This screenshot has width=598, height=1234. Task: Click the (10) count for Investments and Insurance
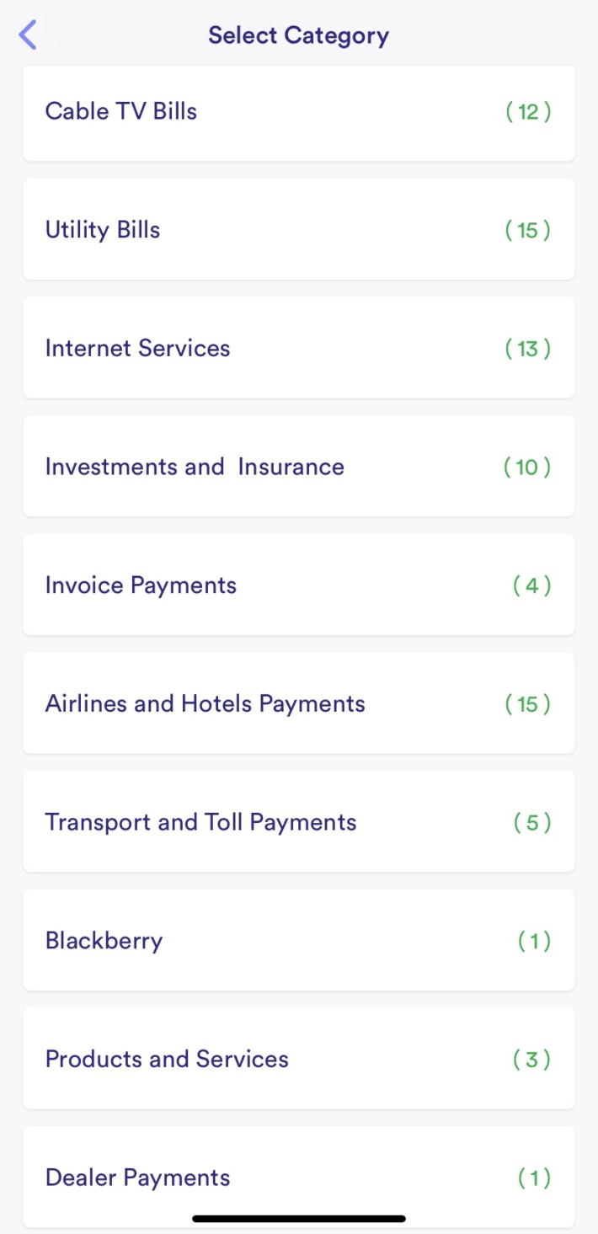[x=527, y=467]
